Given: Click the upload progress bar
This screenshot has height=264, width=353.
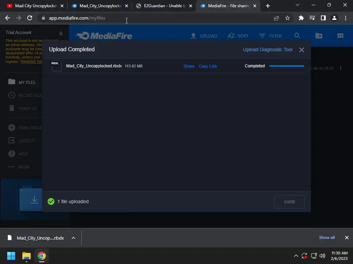Looking at the screenshot, I should click(286, 66).
